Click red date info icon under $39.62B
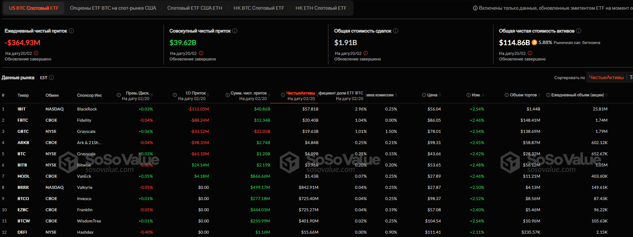 (x=201, y=53)
